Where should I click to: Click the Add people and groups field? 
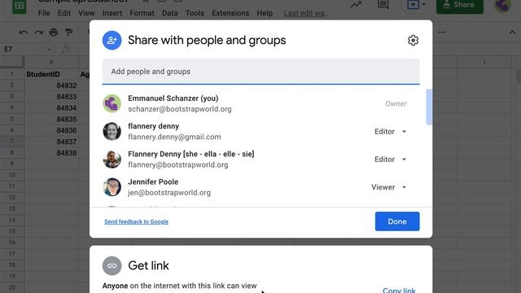pyautogui.click(x=260, y=72)
